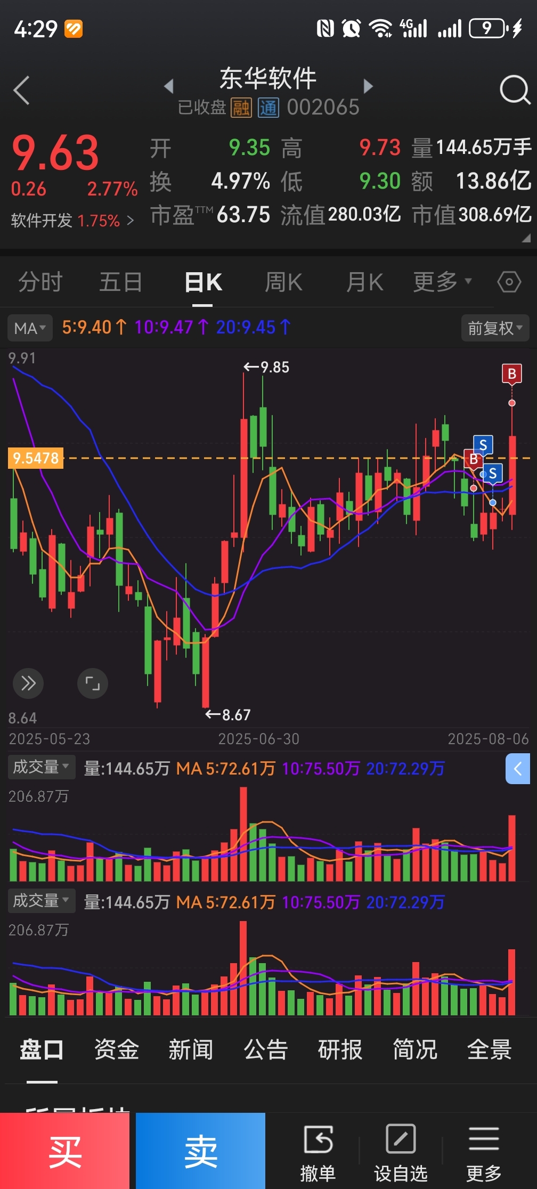
Task: Open 更多 menu at bottom bar
Action: tap(484, 1153)
